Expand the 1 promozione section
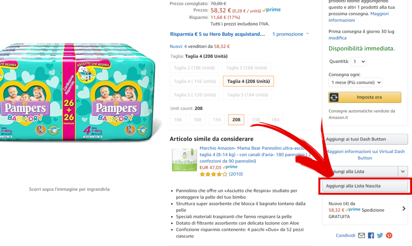This screenshot has height=246, width=412. (291, 34)
